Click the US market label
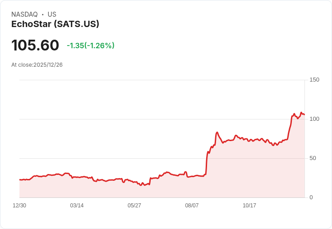Screen dimensions: 332x229 52,14
